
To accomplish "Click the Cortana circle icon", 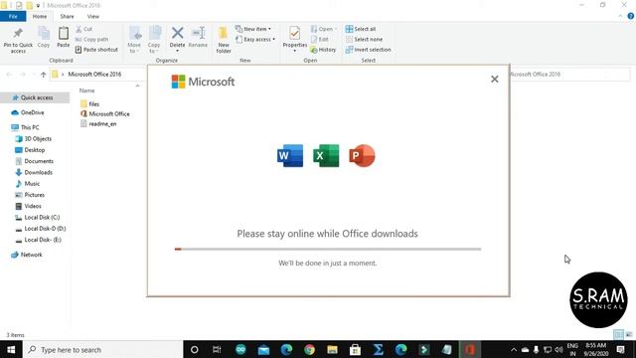I will [195, 349].
